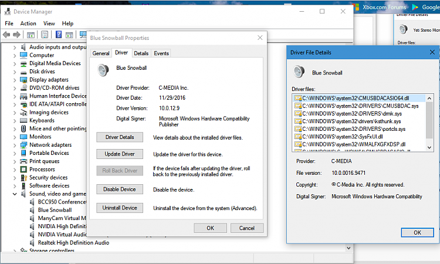Expand the Network adapters category
The width and height of the screenshot is (440, 264).
[x=15, y=145]
